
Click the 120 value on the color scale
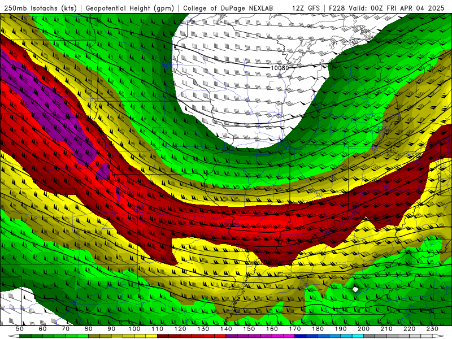pyautogui.click(x=180, y=329)
